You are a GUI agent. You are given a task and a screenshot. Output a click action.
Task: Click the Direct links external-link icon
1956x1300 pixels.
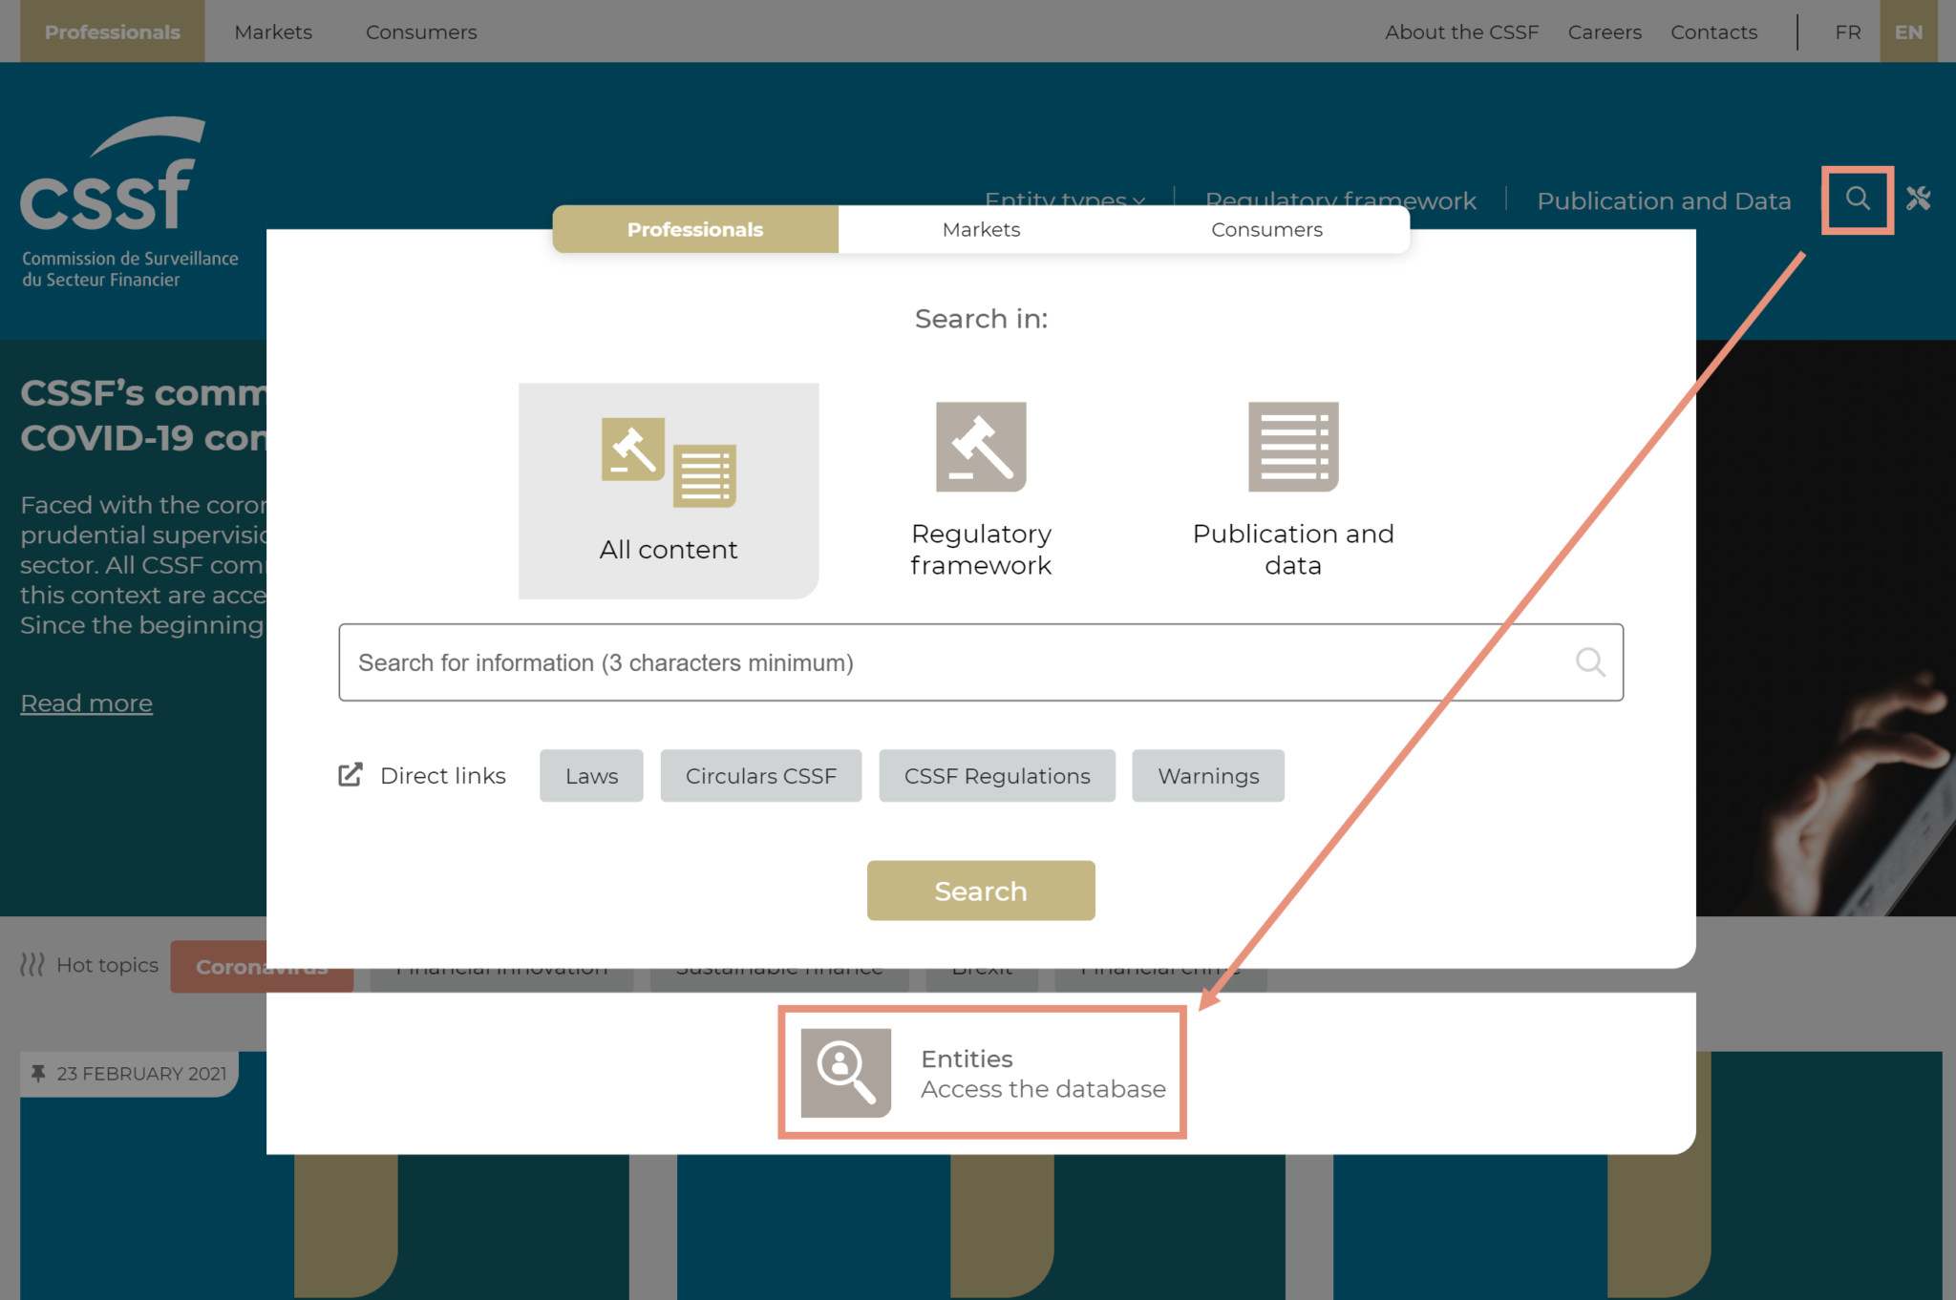(351, 775)
